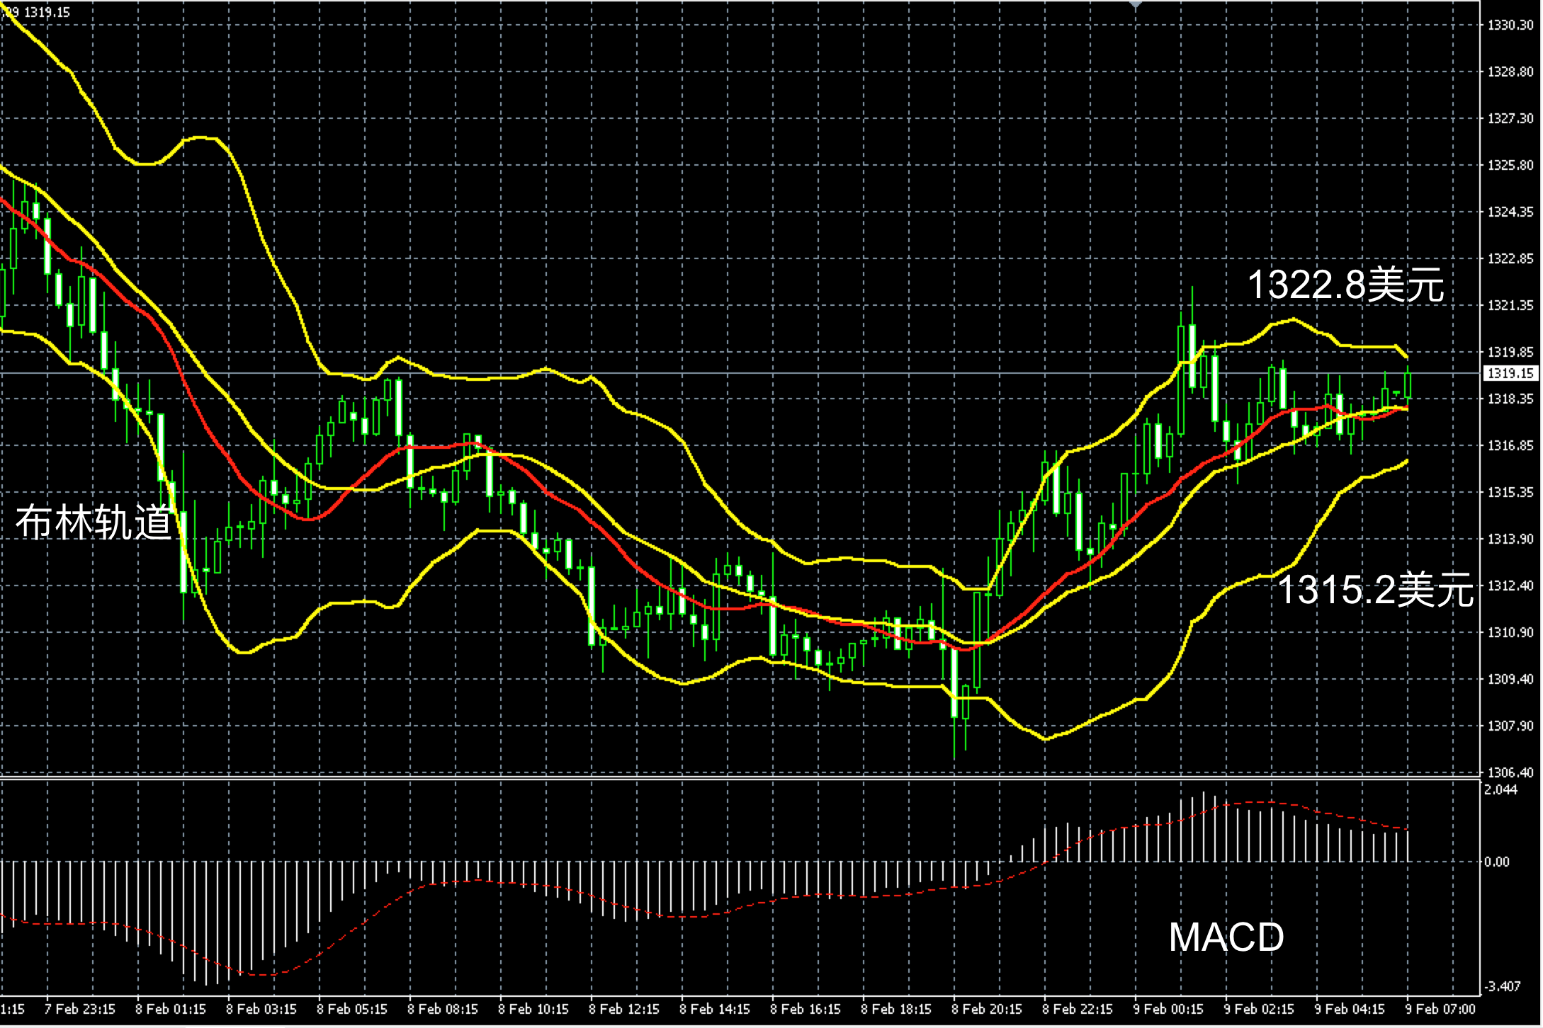
Task: Click MACD scale zero level 0.00
Action: click(x=1497, y=862)
